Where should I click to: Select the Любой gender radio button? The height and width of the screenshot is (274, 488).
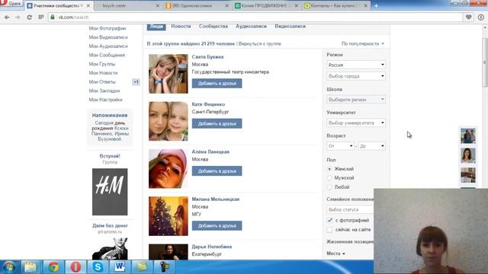click(x=329, y=187)
